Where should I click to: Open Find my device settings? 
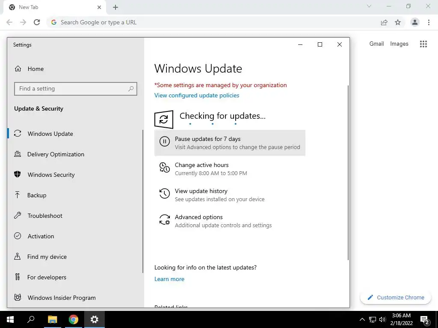coord(75,257)
